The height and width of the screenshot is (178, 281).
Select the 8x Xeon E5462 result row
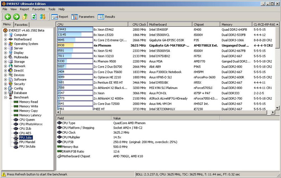[166, 30]
